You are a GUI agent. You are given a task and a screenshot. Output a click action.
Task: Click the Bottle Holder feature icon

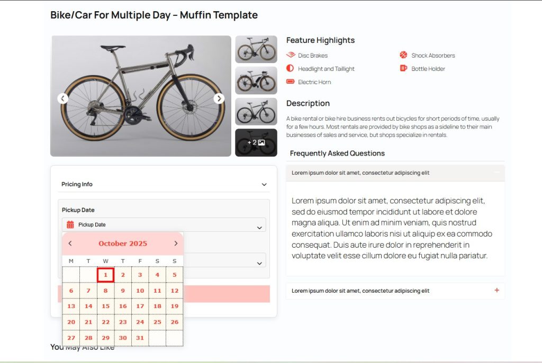tap(404, 68)
